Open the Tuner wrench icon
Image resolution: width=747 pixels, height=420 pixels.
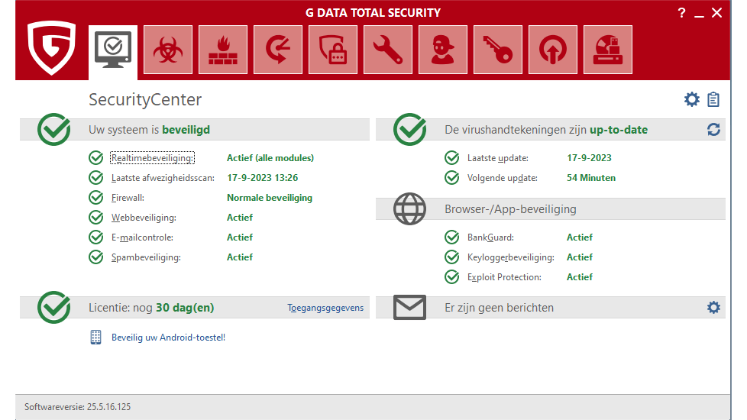pos(388,50)
